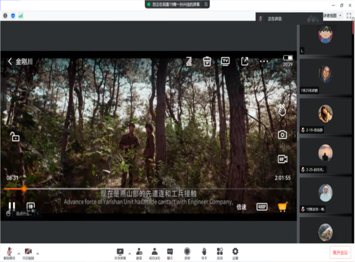Viewport: 355px width, 262px height.
Task: Open the 480P video quality selector
Action: 262,207
